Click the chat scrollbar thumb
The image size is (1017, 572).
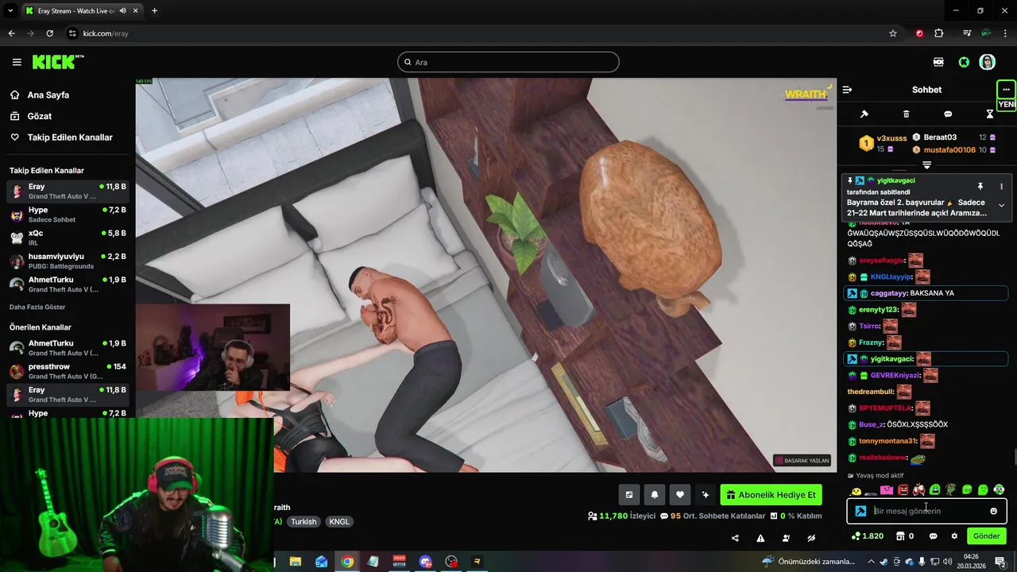click(1014, 458)
